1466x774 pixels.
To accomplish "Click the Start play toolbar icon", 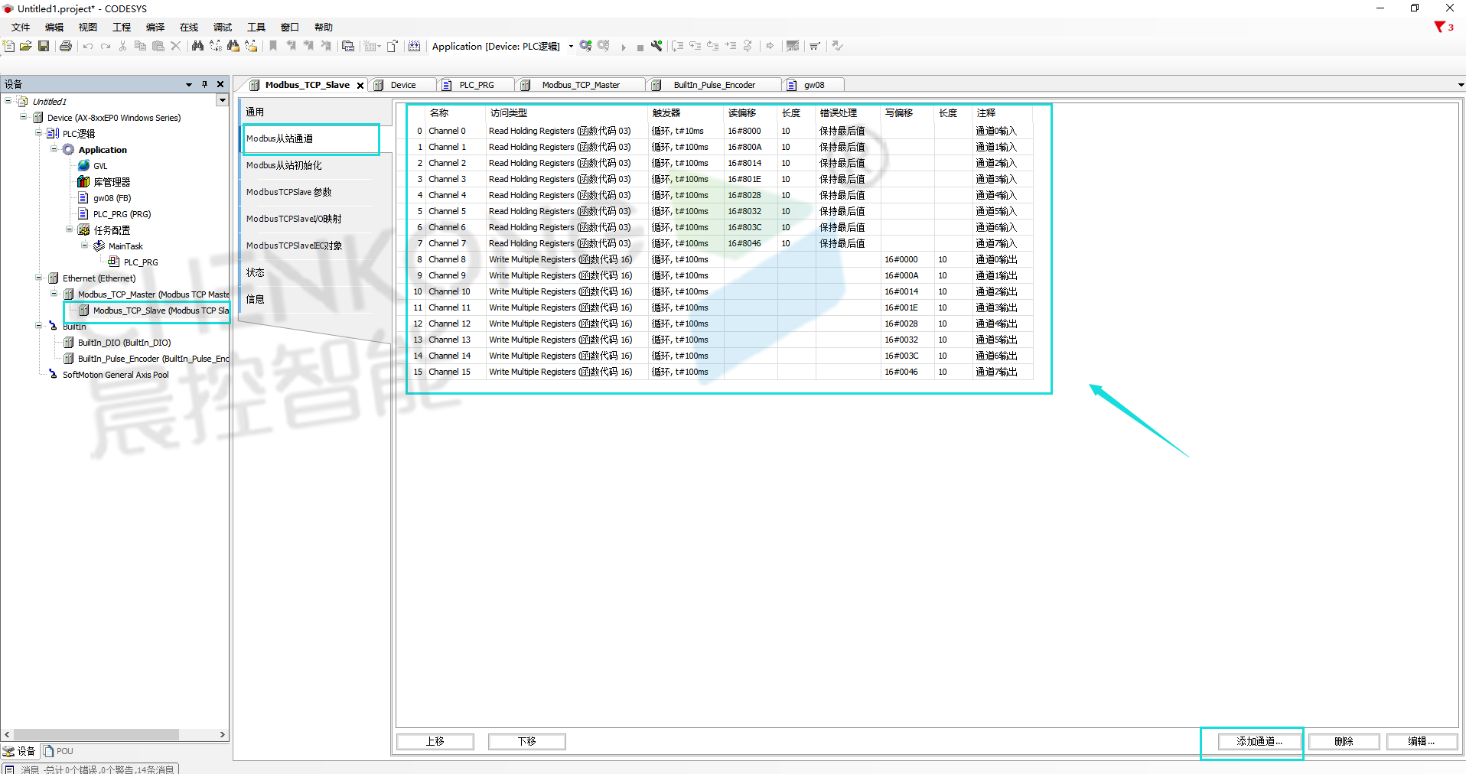I will point(624,47).
